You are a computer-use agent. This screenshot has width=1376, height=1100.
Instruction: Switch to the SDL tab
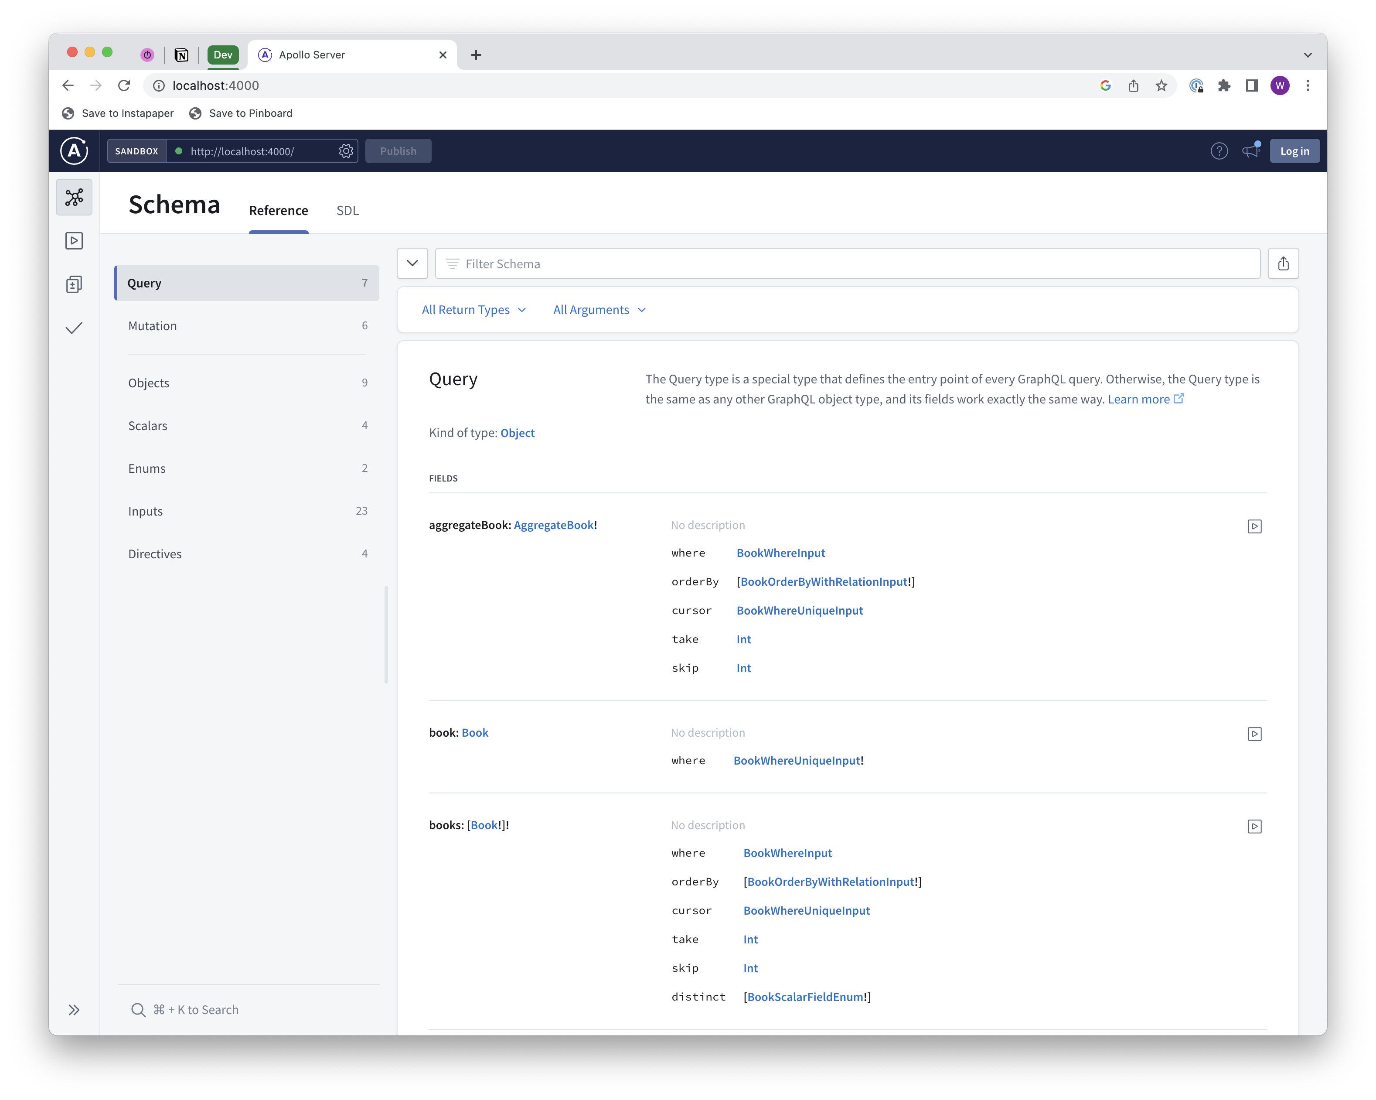point(347,211)
